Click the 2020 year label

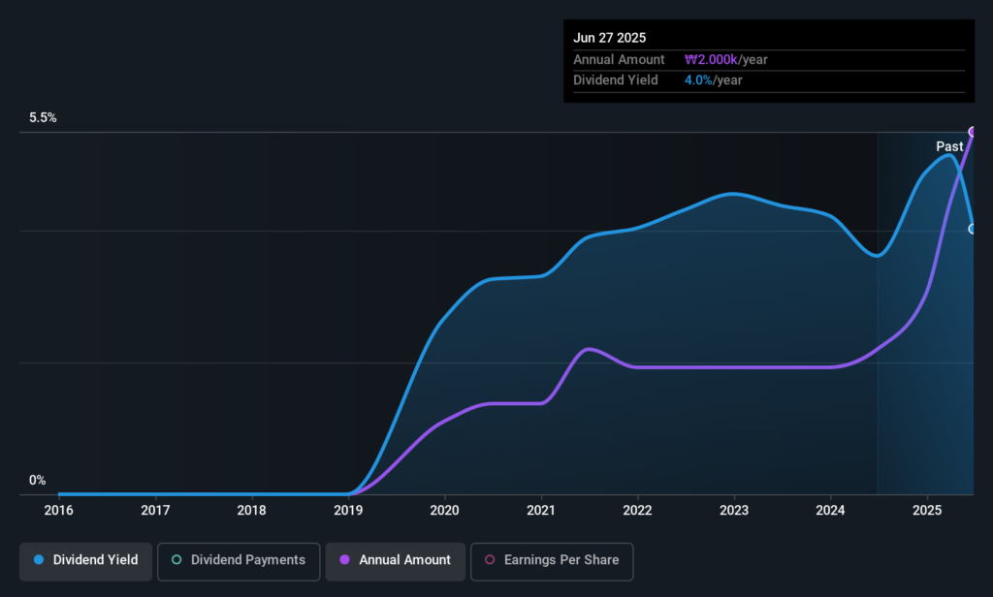[x=444, y=510]
